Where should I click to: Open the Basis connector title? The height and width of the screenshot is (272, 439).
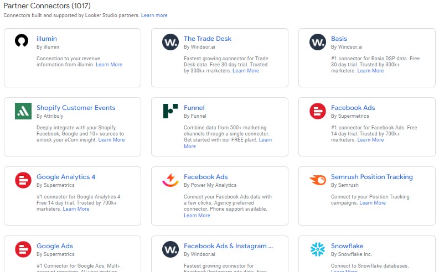tap(339, 39)
